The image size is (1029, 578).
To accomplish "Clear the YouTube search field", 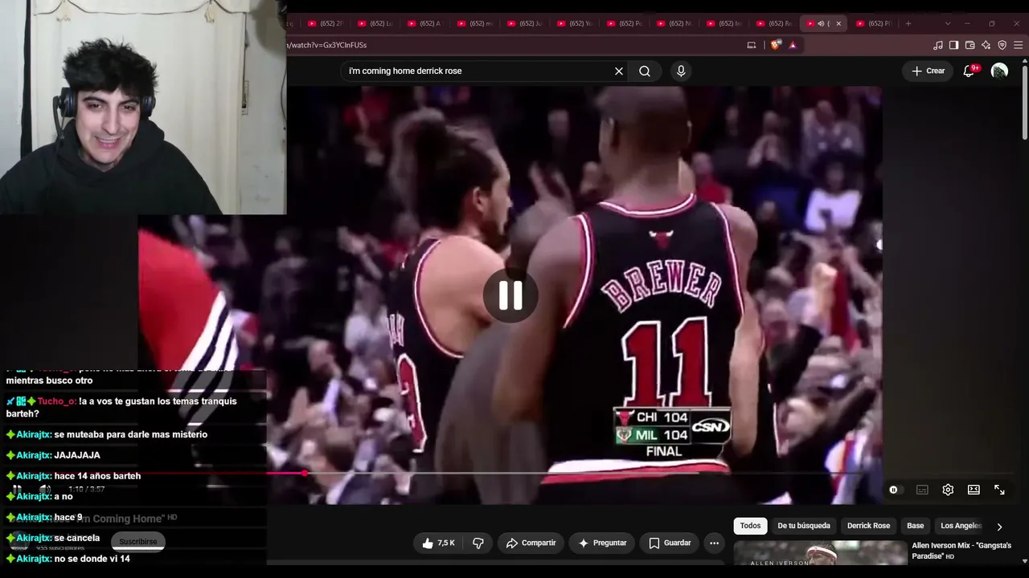I will (x=619, y=71).
